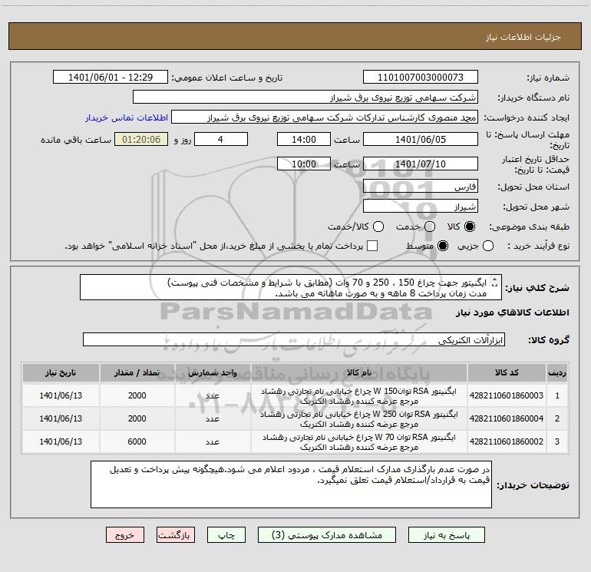Click the remaining days field showing 4
This screenshot has width=591, height=572.
coord(221,139)
